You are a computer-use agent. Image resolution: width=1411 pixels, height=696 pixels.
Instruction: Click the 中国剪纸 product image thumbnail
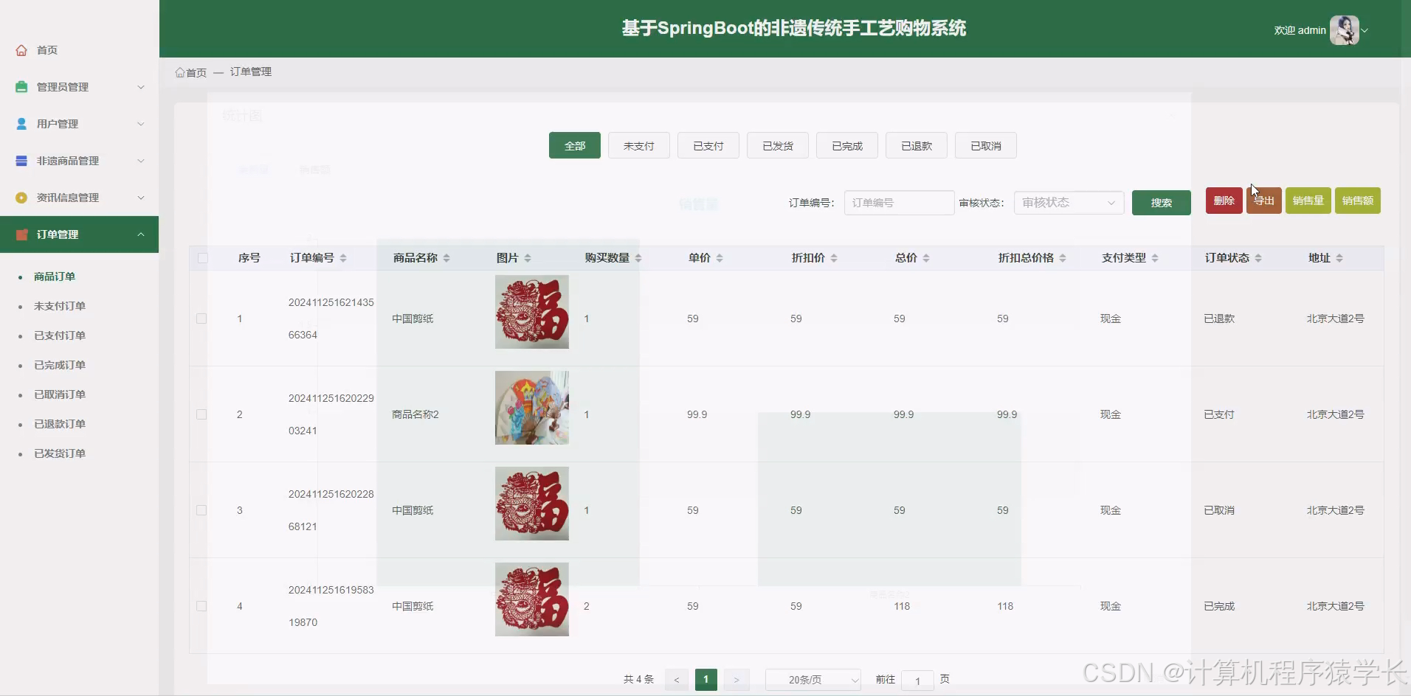[x=531, y=311]
